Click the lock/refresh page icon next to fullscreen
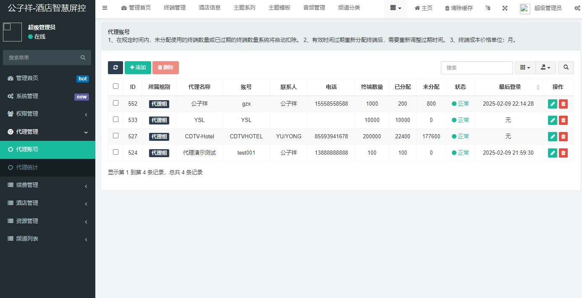 click(488, 8)
